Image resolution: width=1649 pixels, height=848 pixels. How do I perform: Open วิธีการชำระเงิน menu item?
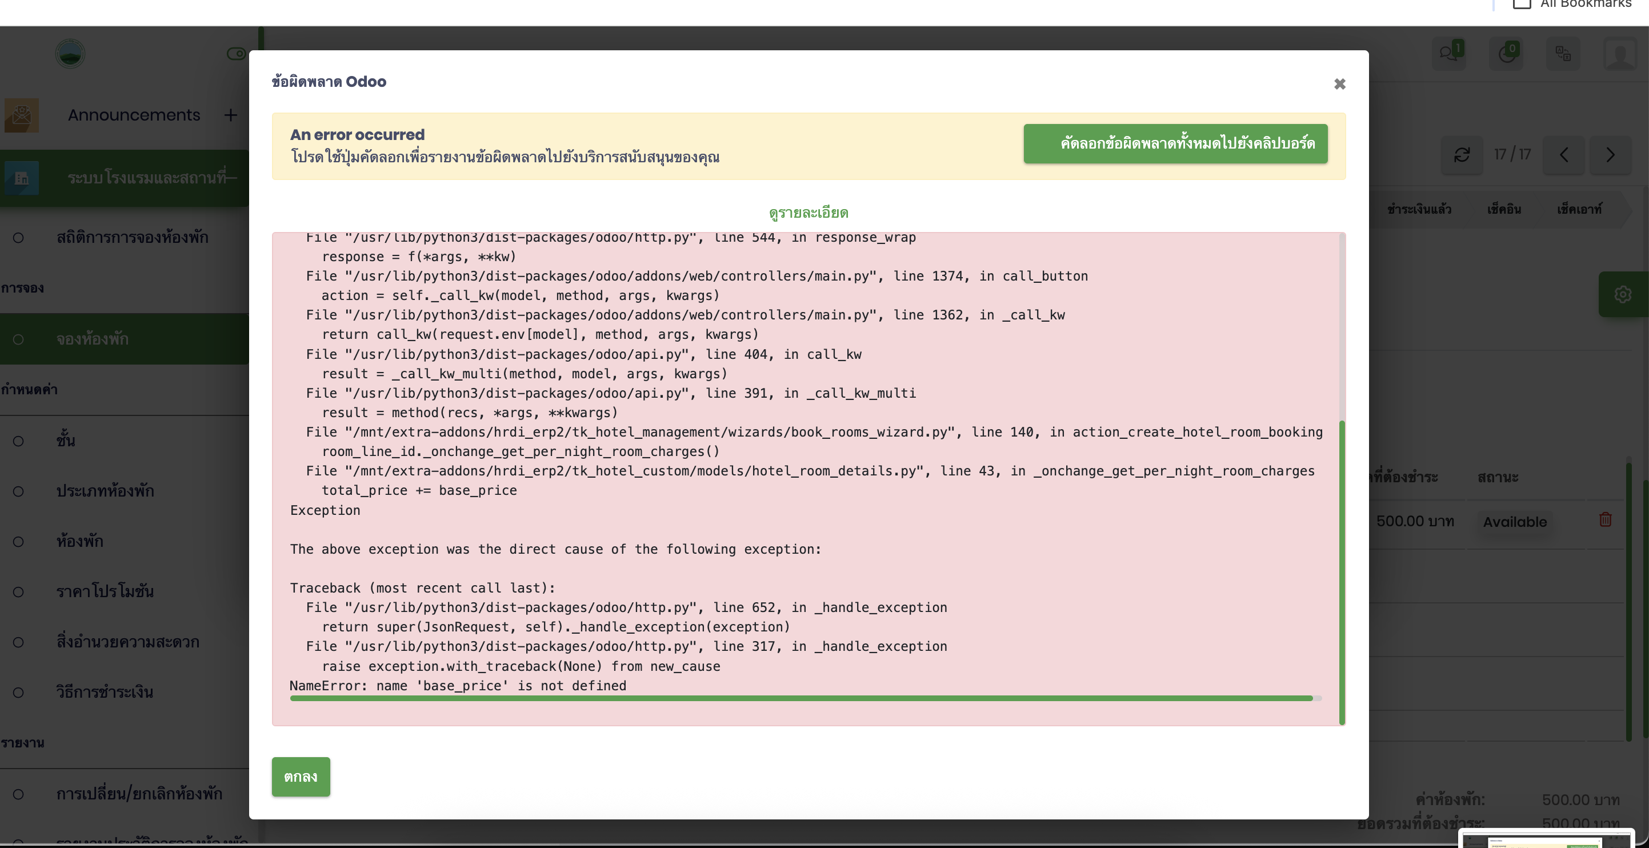point(105,693)
